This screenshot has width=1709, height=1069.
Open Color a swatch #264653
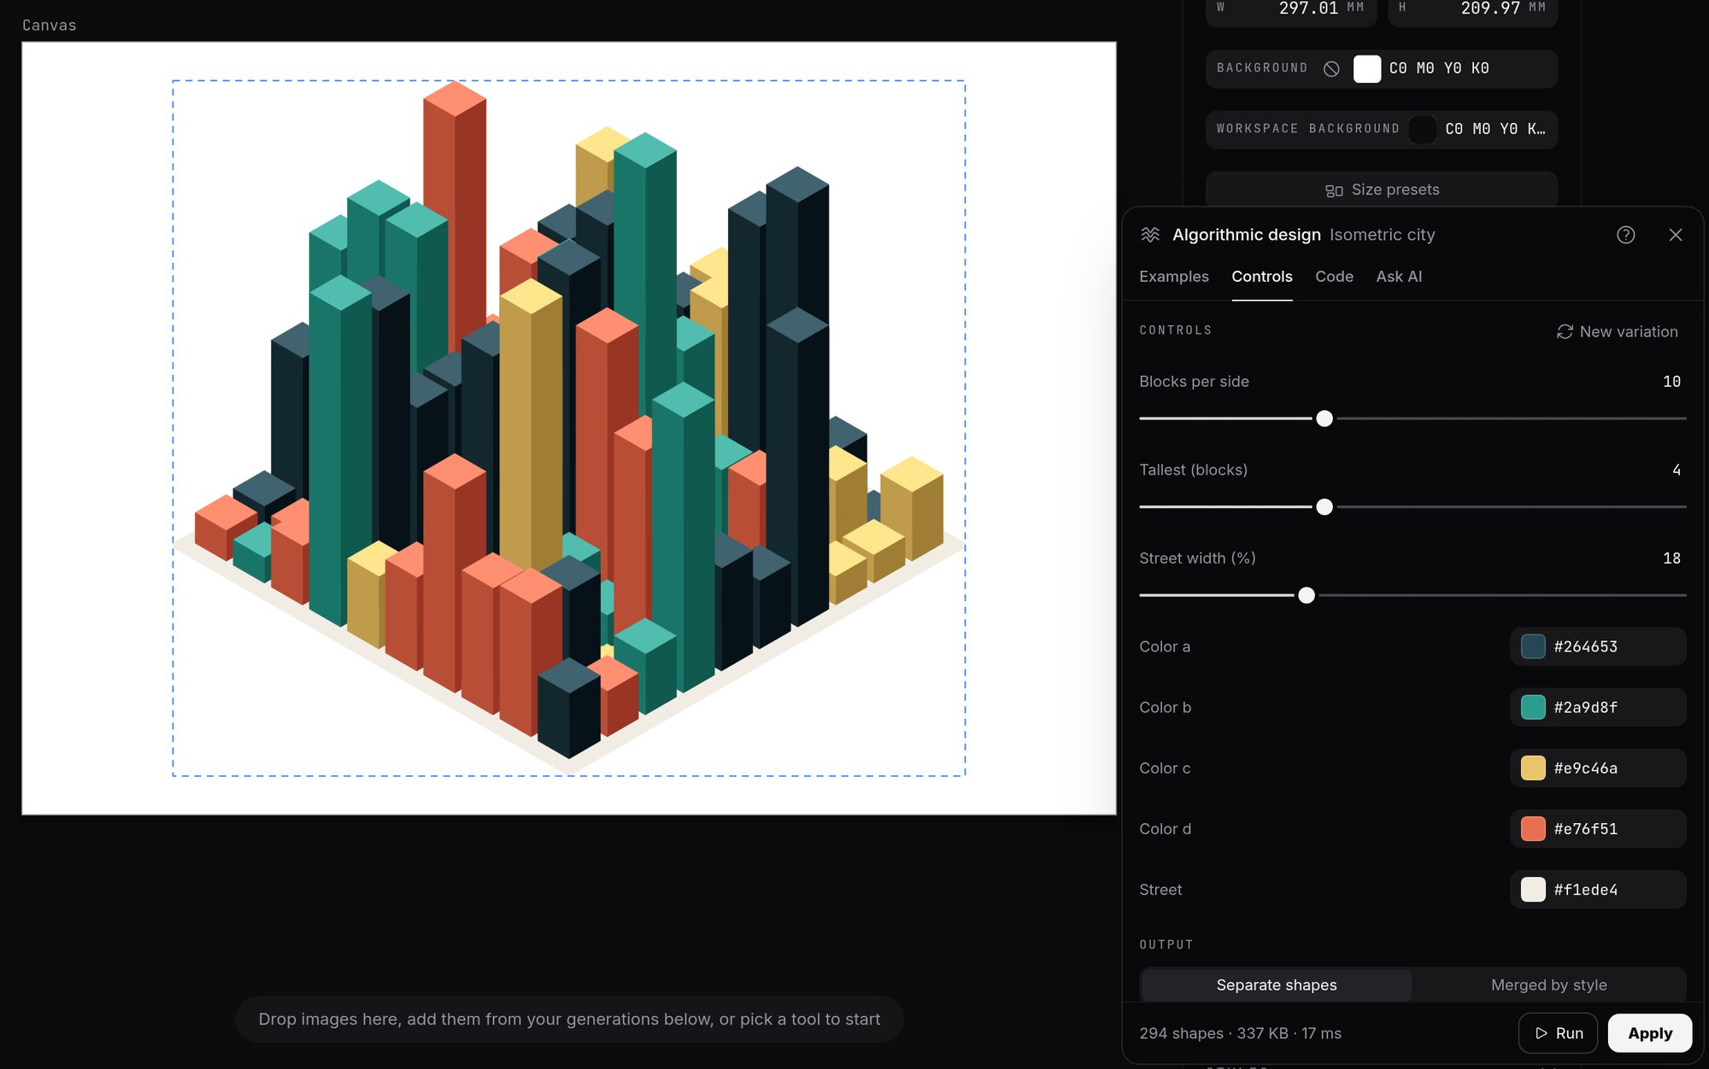pyautogui.click(x=1533, y=646)
